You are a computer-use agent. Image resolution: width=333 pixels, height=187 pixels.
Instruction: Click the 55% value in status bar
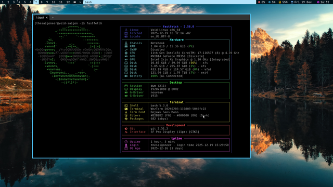[x=285, y=2]
